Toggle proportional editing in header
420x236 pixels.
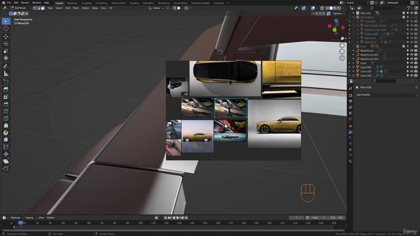coord(186,8)
